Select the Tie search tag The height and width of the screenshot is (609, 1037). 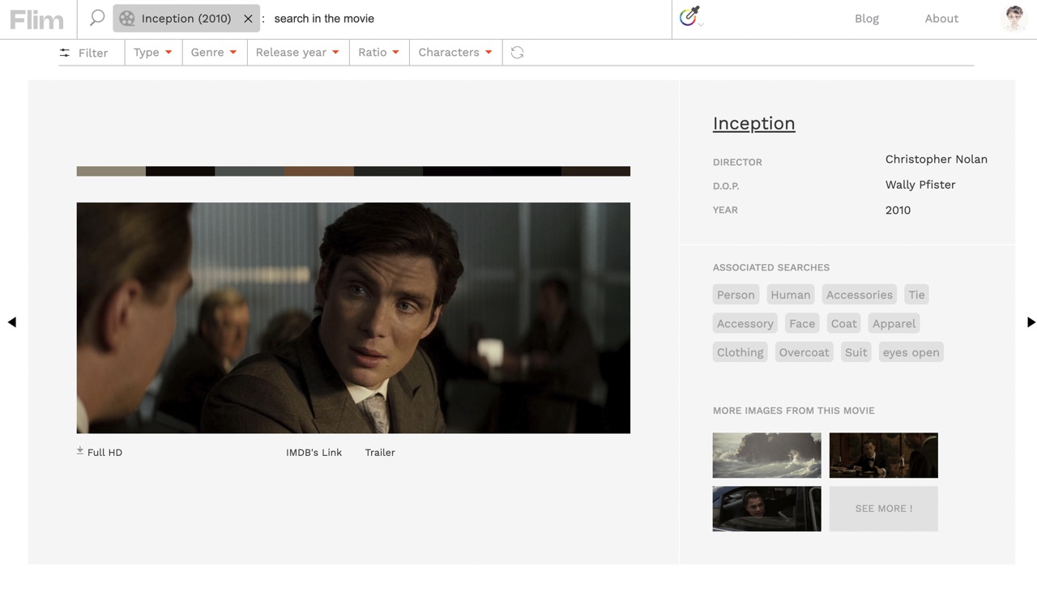coord(916,295)
